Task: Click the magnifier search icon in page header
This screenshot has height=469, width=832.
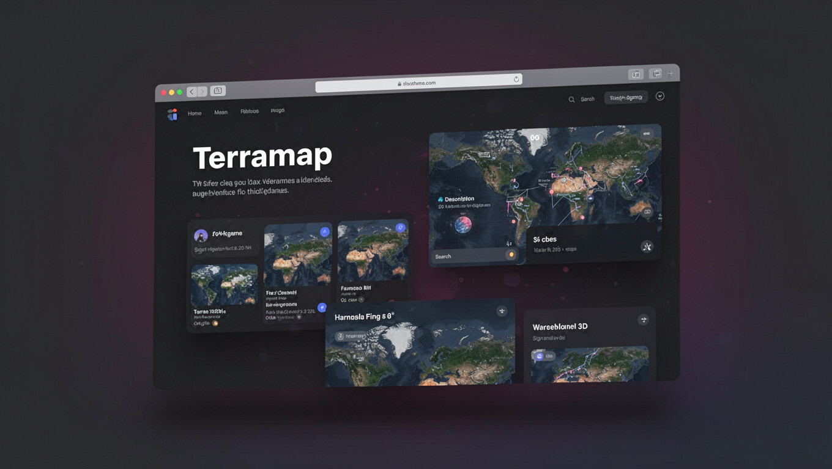Action: 571,100
